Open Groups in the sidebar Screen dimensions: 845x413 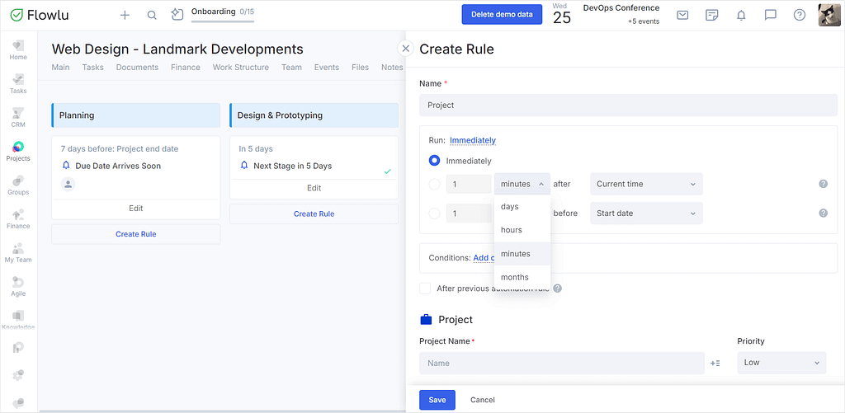(18, 185)
